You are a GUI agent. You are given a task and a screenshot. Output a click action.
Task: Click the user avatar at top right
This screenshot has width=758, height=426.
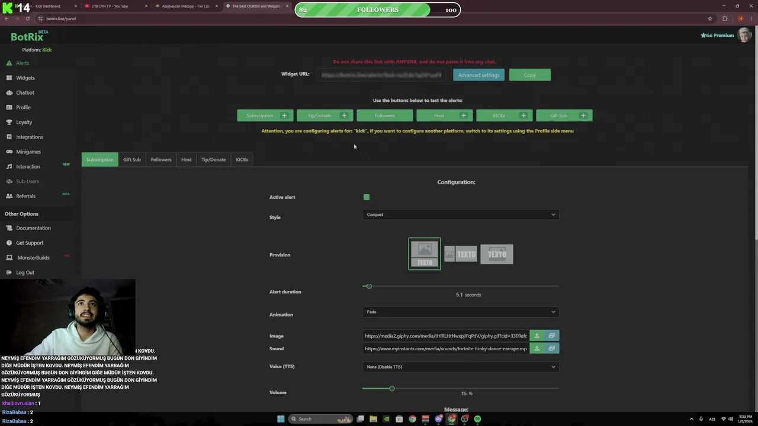pyautogui.click(x=744, y=35)
